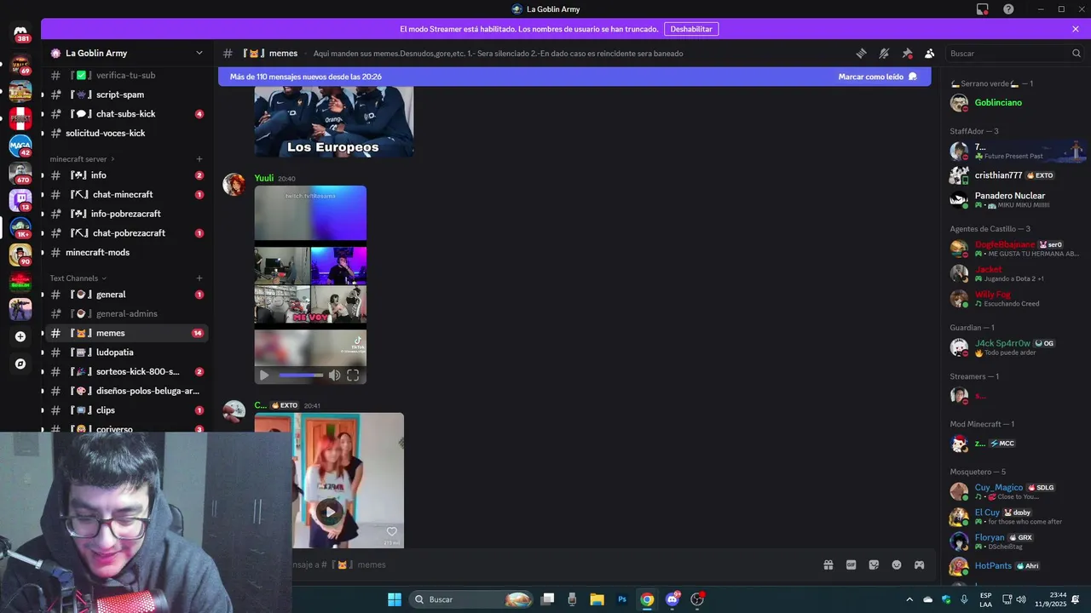Add channel to minecraft server category
Image resolution: width=1091 pixels, height=613 pixels.
(x=199, y=159)
